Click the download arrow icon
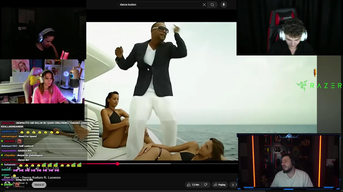The height and width of the screenshot is (192, 343). (x=233, y=185)
